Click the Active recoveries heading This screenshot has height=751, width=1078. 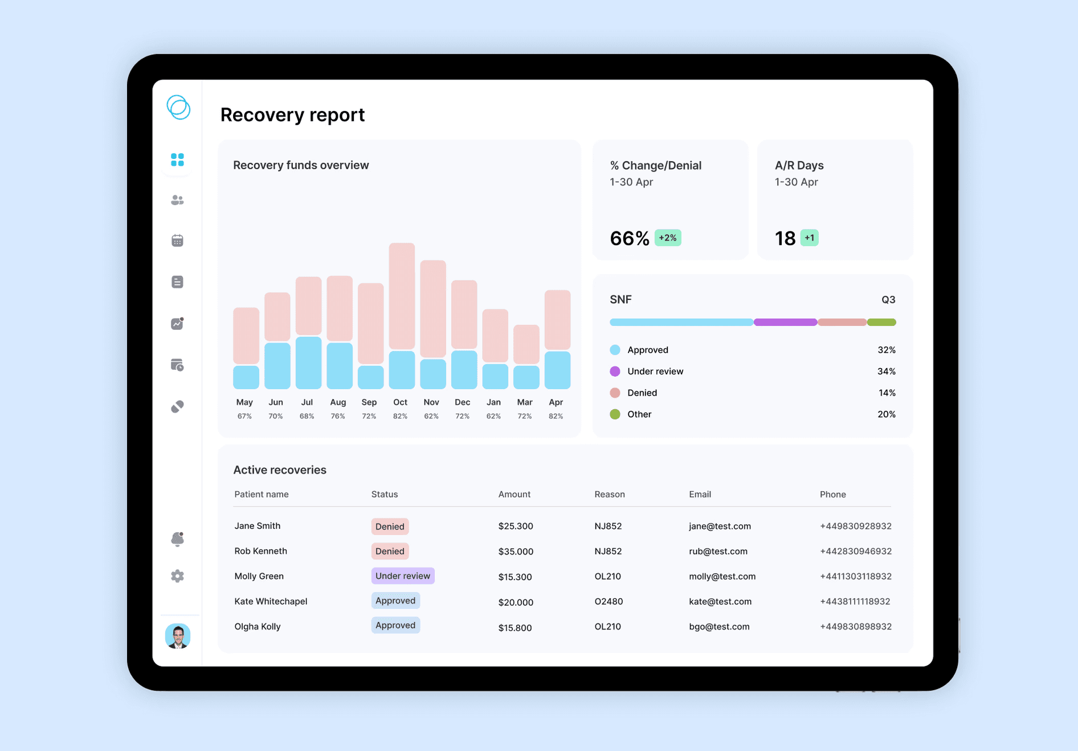coord(280,470)
